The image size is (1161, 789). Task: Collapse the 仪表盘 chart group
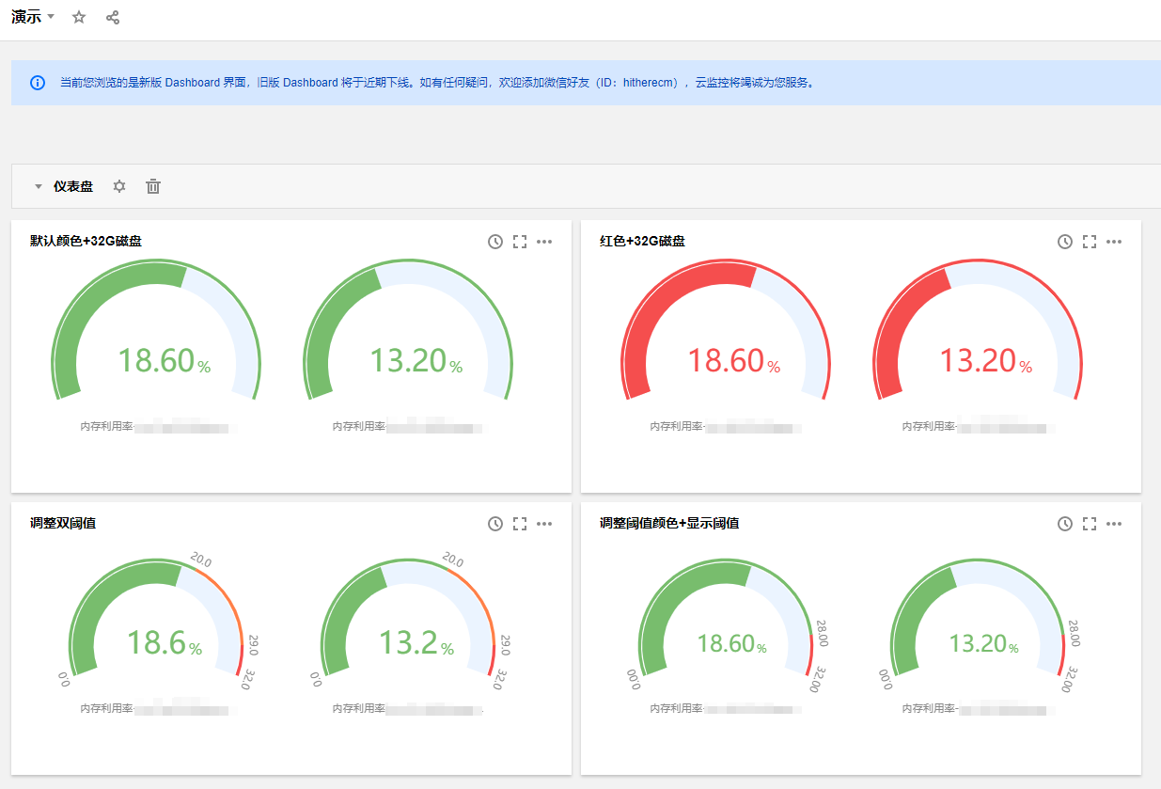(x=39, y=186)
